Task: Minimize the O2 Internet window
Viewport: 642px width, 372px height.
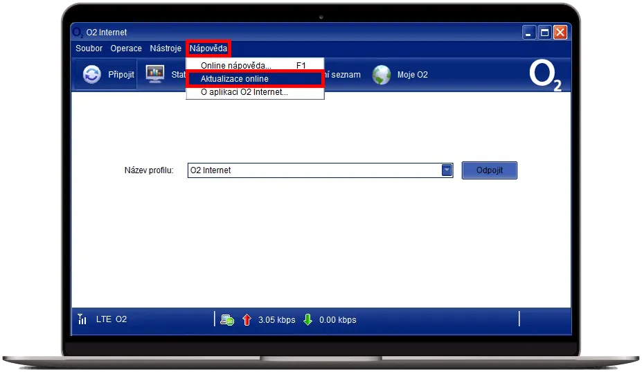Action: pos(529,32)
